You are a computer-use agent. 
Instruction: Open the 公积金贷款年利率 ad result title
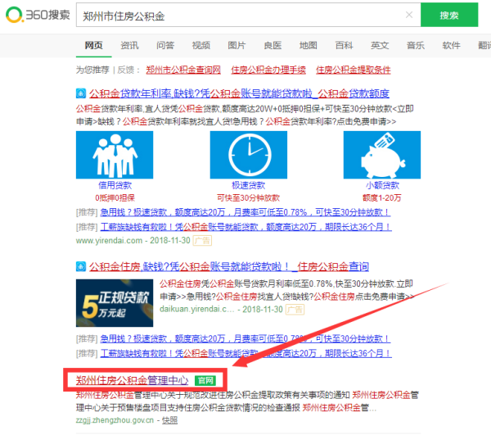tap(239, 93)
